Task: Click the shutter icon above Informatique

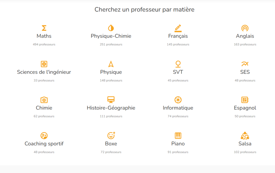Action: click(x=178, y=100)
